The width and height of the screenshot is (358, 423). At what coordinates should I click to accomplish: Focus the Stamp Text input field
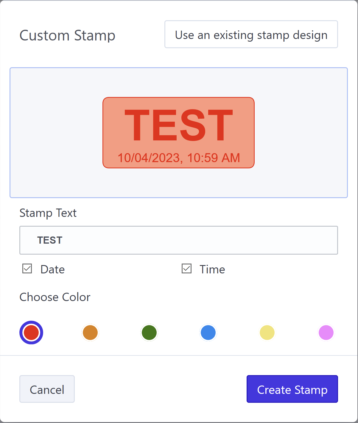coord(179,240)
